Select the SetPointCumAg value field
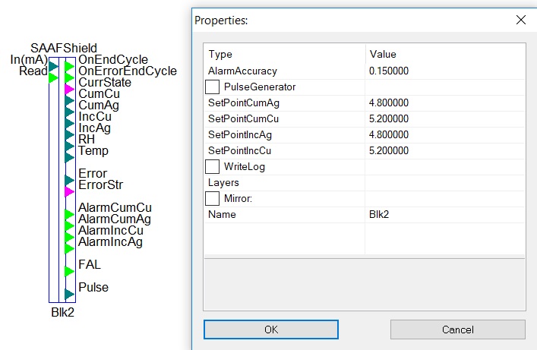537x350 pixels. 445,102
